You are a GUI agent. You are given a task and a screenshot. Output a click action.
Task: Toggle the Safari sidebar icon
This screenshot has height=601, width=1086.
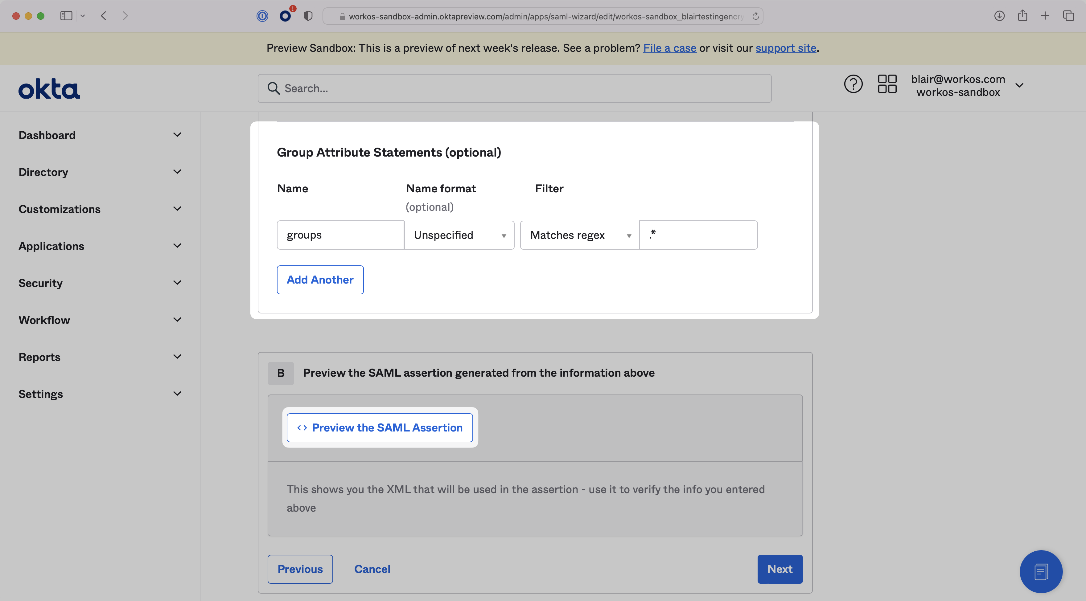click(x=66, y=16)
